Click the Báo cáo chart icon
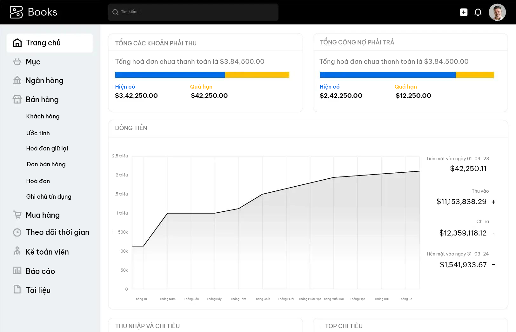 (x=17, y=271)
